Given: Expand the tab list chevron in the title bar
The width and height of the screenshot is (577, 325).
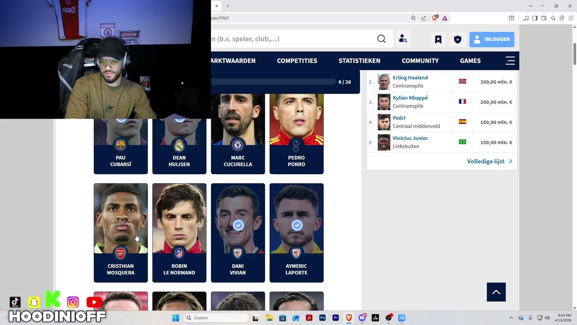Looking at the screenshot, I should [x=531, y=6].
